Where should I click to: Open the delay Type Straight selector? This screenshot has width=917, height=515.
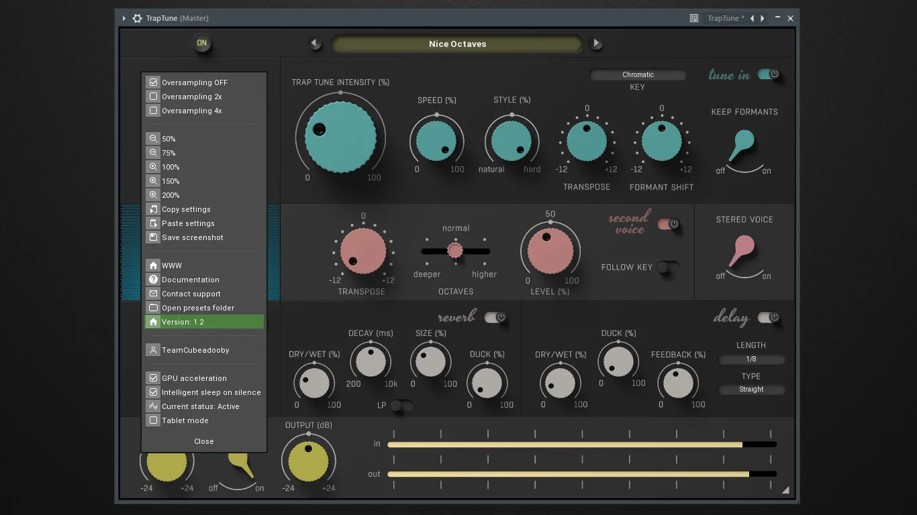click(x=751, y=389)
